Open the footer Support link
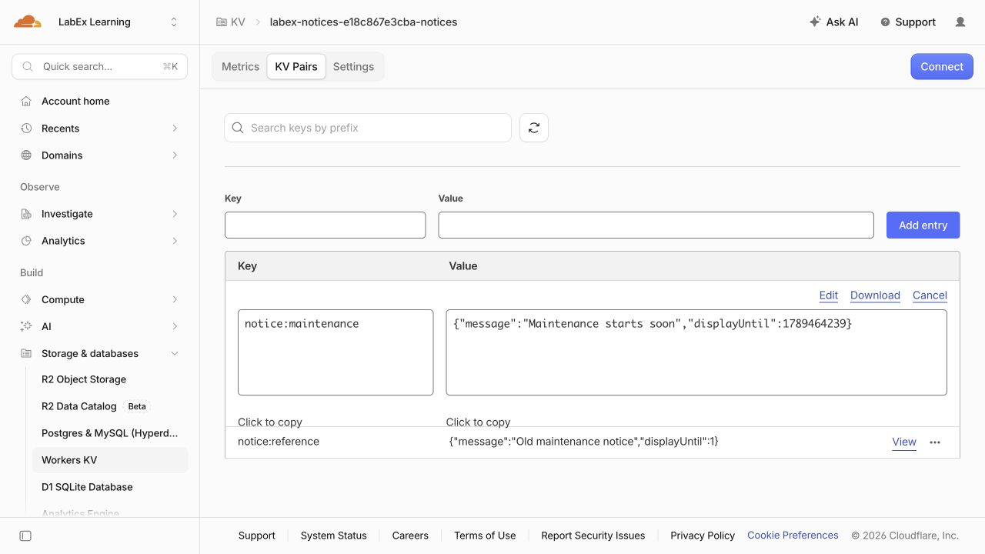The image size is (985, 554). 257,536
